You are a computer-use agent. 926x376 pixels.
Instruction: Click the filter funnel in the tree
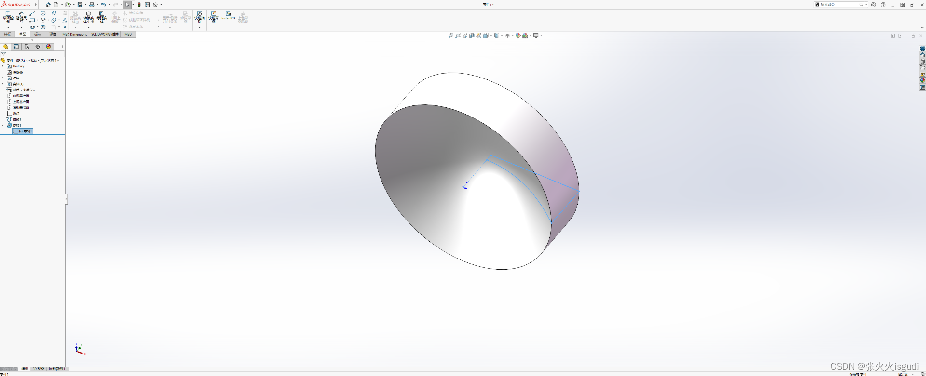point(4,54)
